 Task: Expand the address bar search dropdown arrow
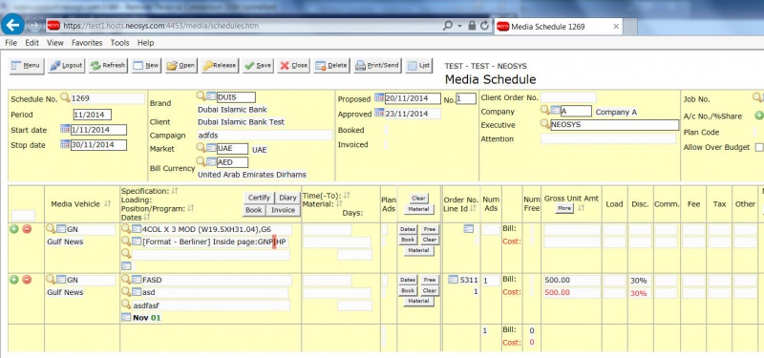[x=459, y=27]
